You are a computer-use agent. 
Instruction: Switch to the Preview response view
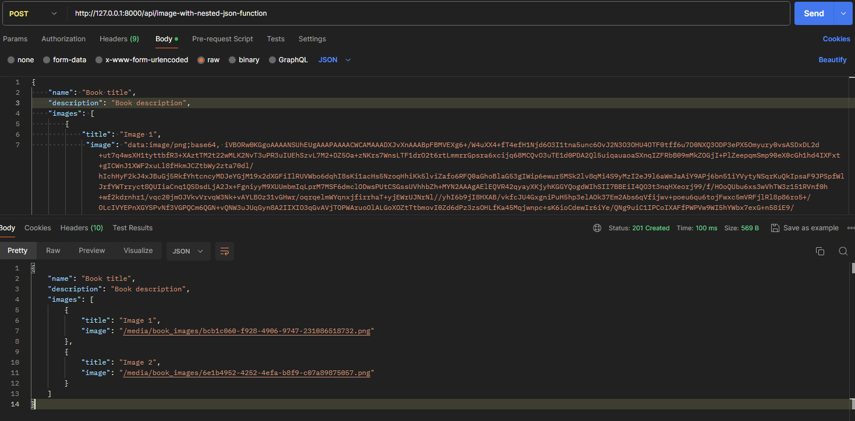click(92, 251)
